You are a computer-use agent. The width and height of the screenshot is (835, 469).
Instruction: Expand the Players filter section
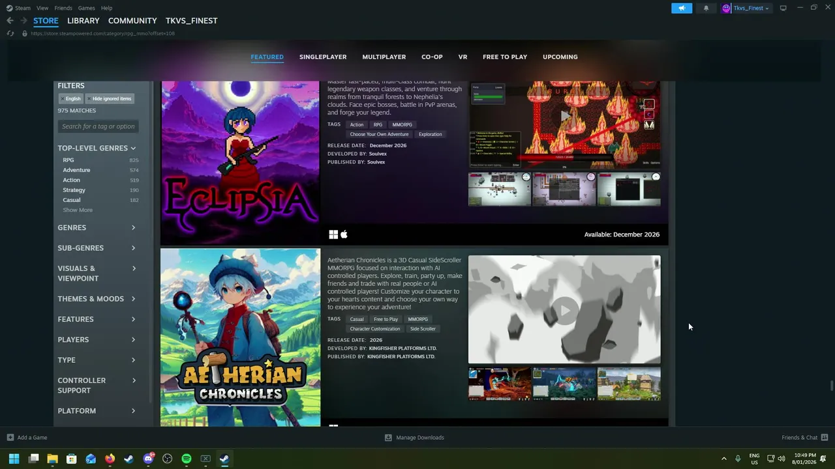tap(97, 339)
